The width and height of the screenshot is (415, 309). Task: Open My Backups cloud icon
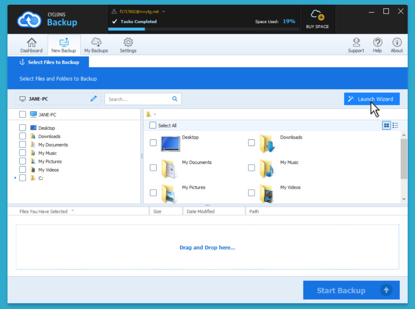[96, 42]
